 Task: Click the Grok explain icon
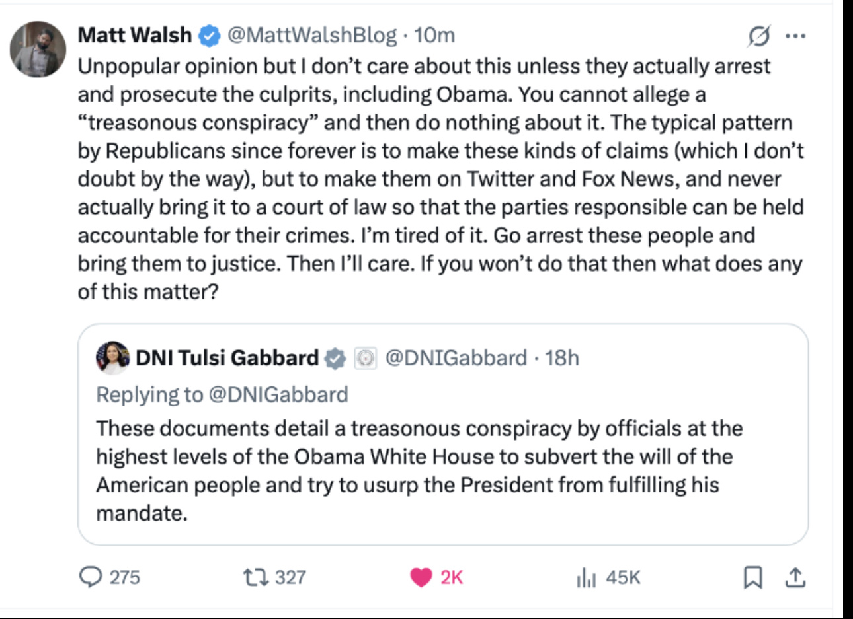click(758, 36)
